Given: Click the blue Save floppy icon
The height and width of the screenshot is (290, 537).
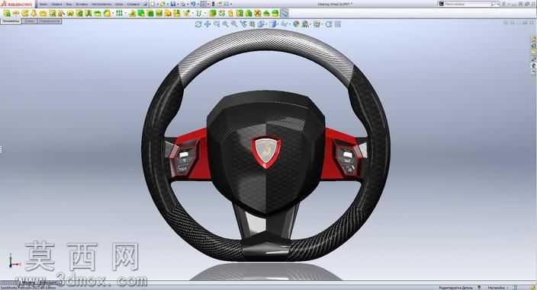Looking at the screenshot, I should click(x=173, y=4).
